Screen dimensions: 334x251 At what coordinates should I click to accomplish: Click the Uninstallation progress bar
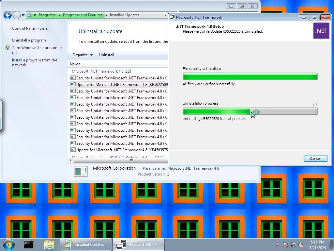click(x=250, y=111)
